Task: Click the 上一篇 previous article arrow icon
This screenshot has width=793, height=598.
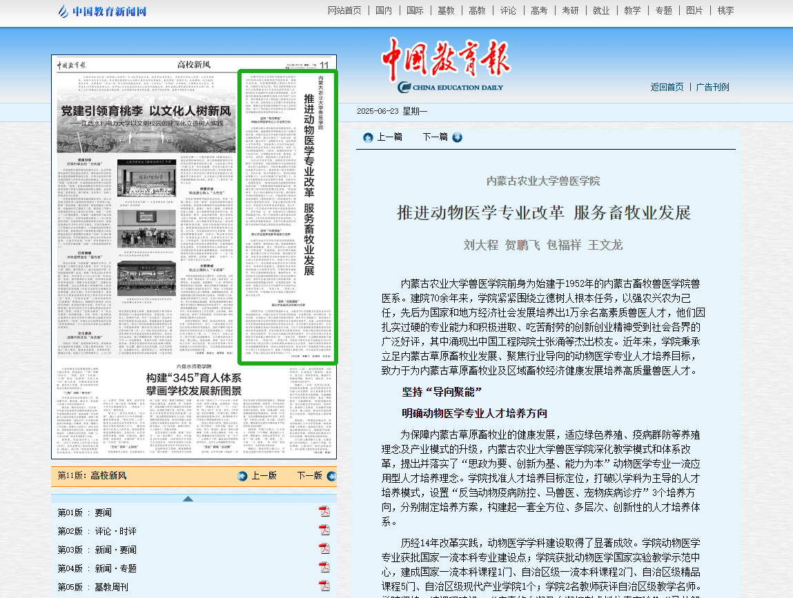Action: tap(368, 137)
